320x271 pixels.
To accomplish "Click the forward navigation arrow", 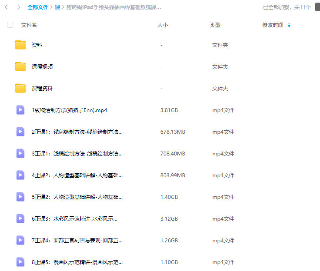I will 18,7.
